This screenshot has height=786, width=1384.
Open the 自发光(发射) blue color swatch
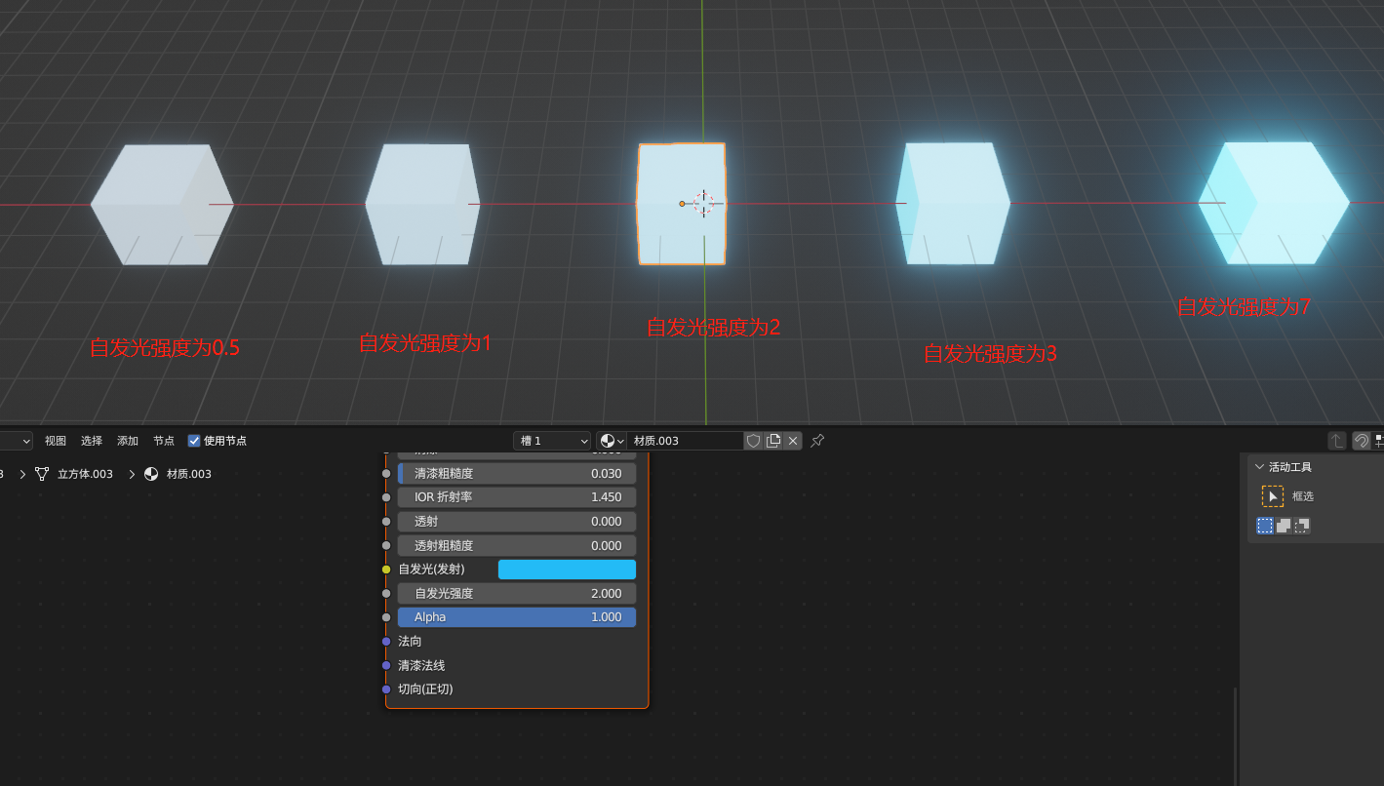[567, 570]
